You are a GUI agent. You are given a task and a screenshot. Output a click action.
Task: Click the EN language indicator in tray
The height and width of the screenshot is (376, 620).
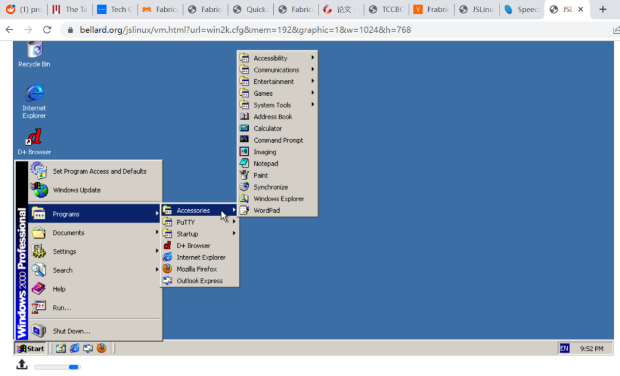coord(564,348)
